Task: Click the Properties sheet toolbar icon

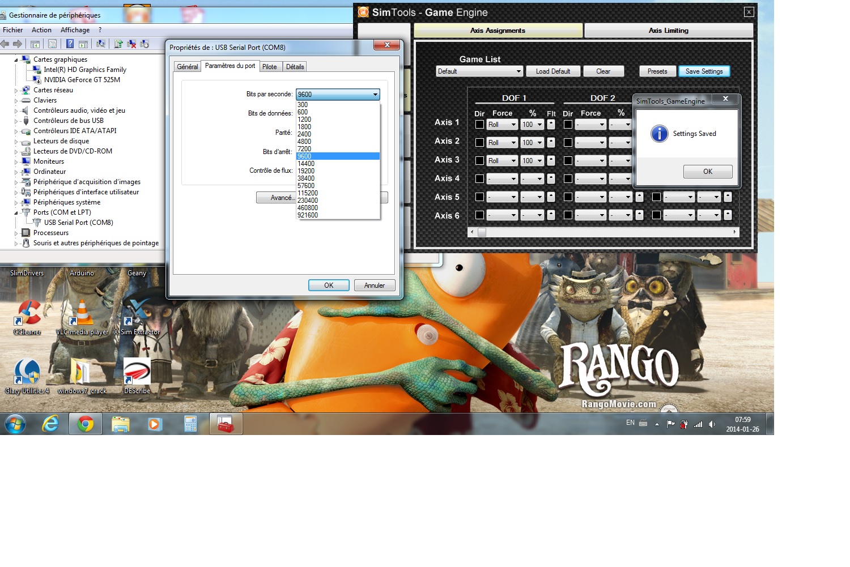Action: tap(53, 44)
